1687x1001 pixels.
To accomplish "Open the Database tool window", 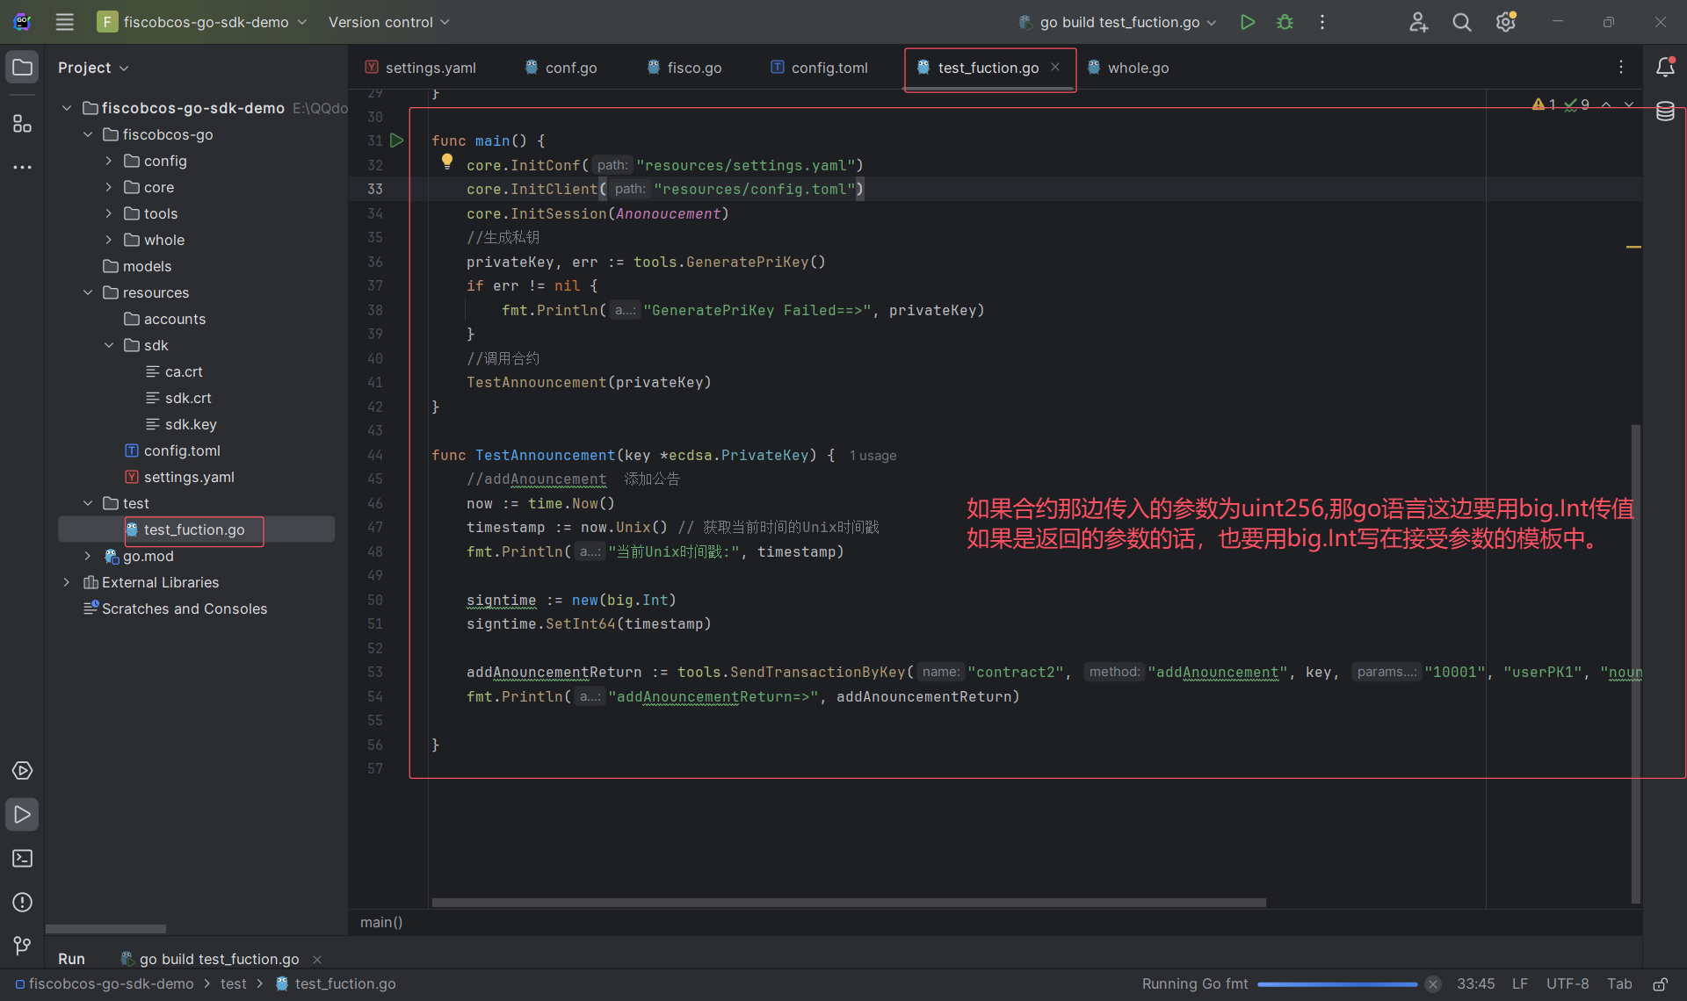I will point(1665,112).
